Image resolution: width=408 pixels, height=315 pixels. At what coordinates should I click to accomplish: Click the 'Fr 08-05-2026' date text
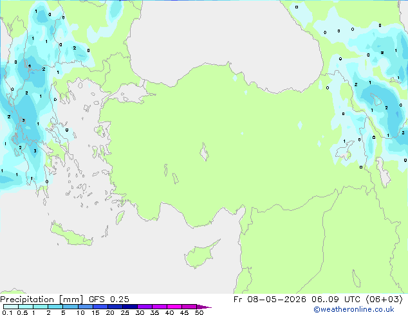(270, 300)
